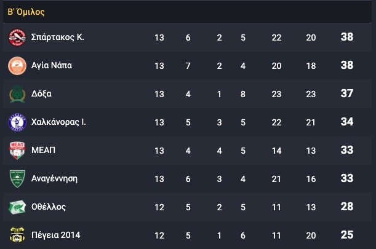376x249 pixels.
Task: Open the green Δόξα club emblem
Action: tap(17, 94)
